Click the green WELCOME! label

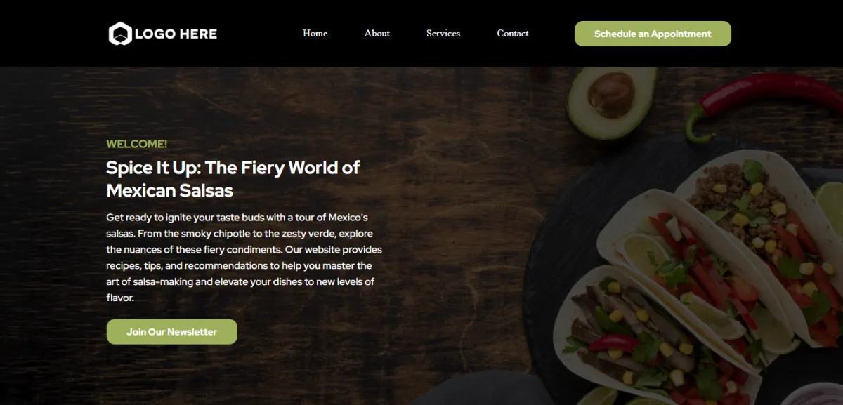click(137, 144)
